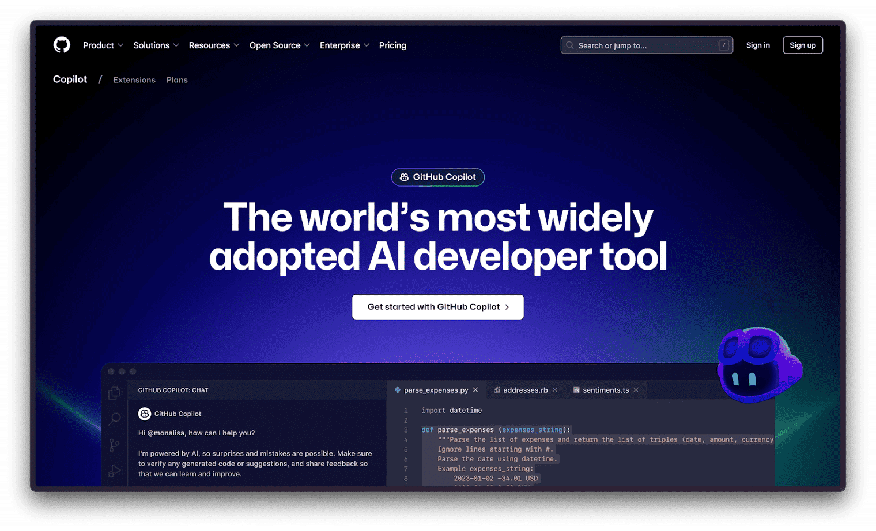This screenshot has width=876, height=531.
Task: Close the parse_expenses.py tab
Action: point(475,390)
